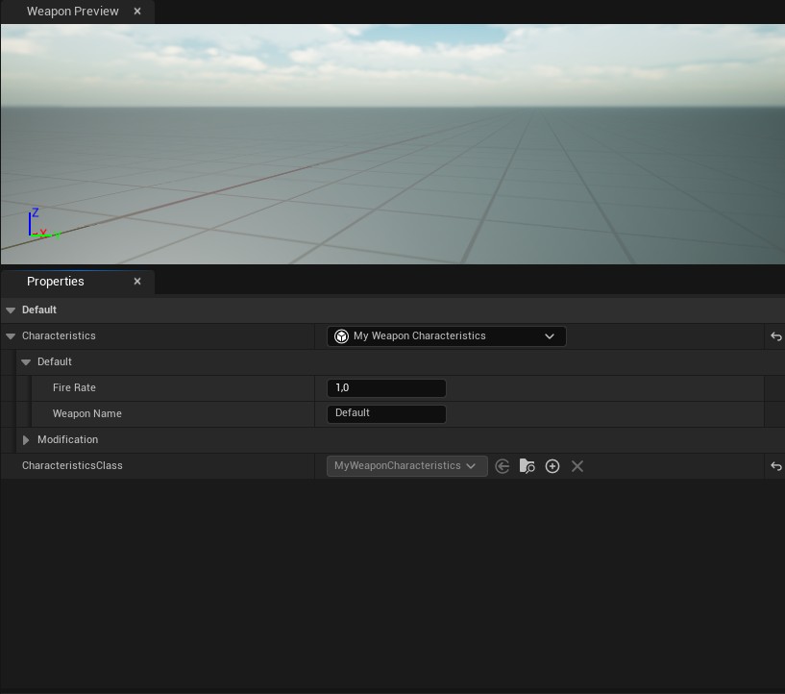Browse to asset in Content Browser icon
This screenshot has height=694, width=785.
point(527,466)
